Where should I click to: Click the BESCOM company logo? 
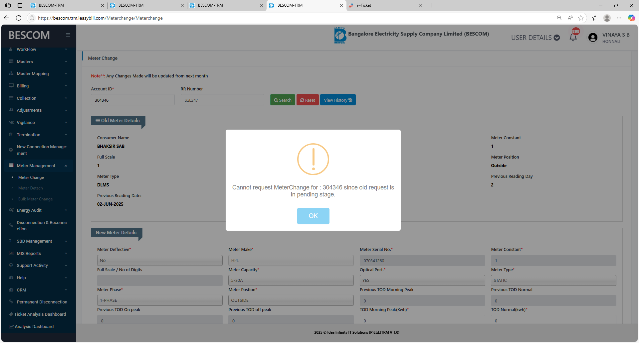pos(340,35)
